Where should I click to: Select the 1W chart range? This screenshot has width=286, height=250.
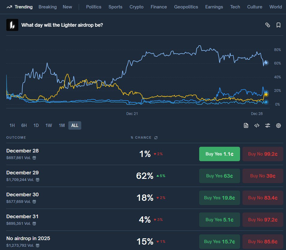[49, 125]
